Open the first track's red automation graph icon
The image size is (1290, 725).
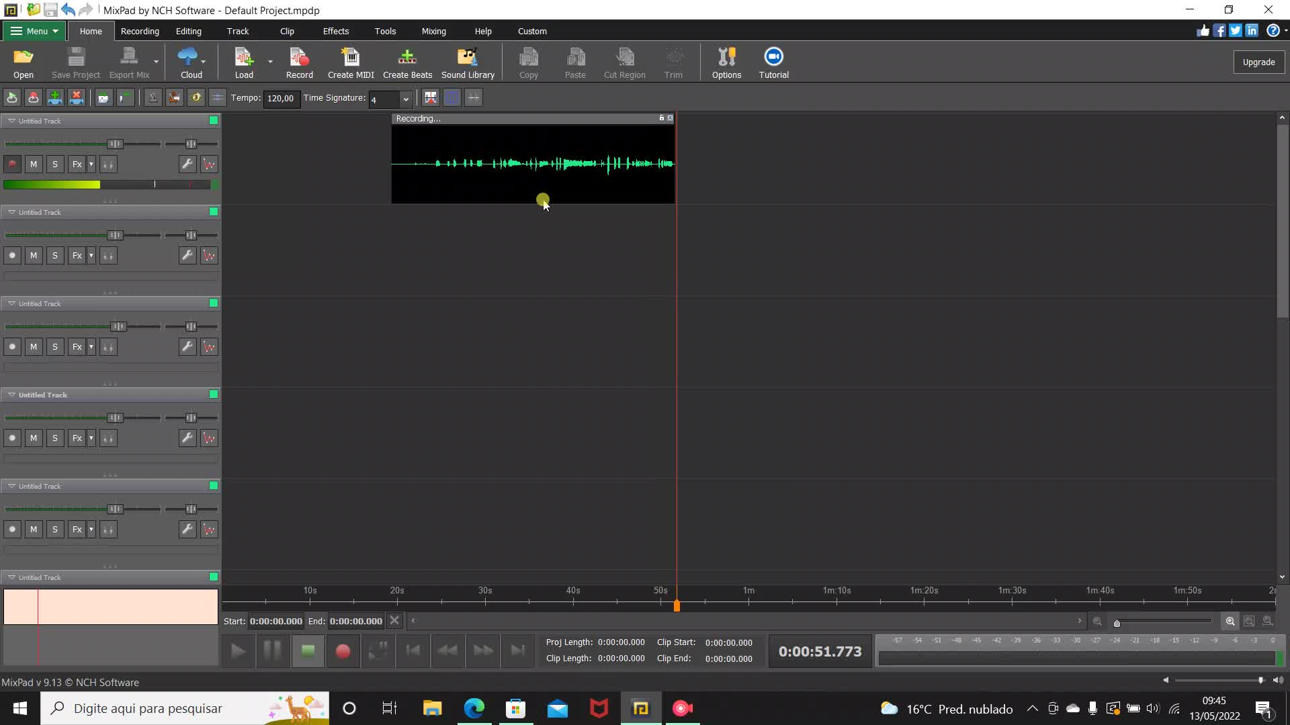point(209,164)
